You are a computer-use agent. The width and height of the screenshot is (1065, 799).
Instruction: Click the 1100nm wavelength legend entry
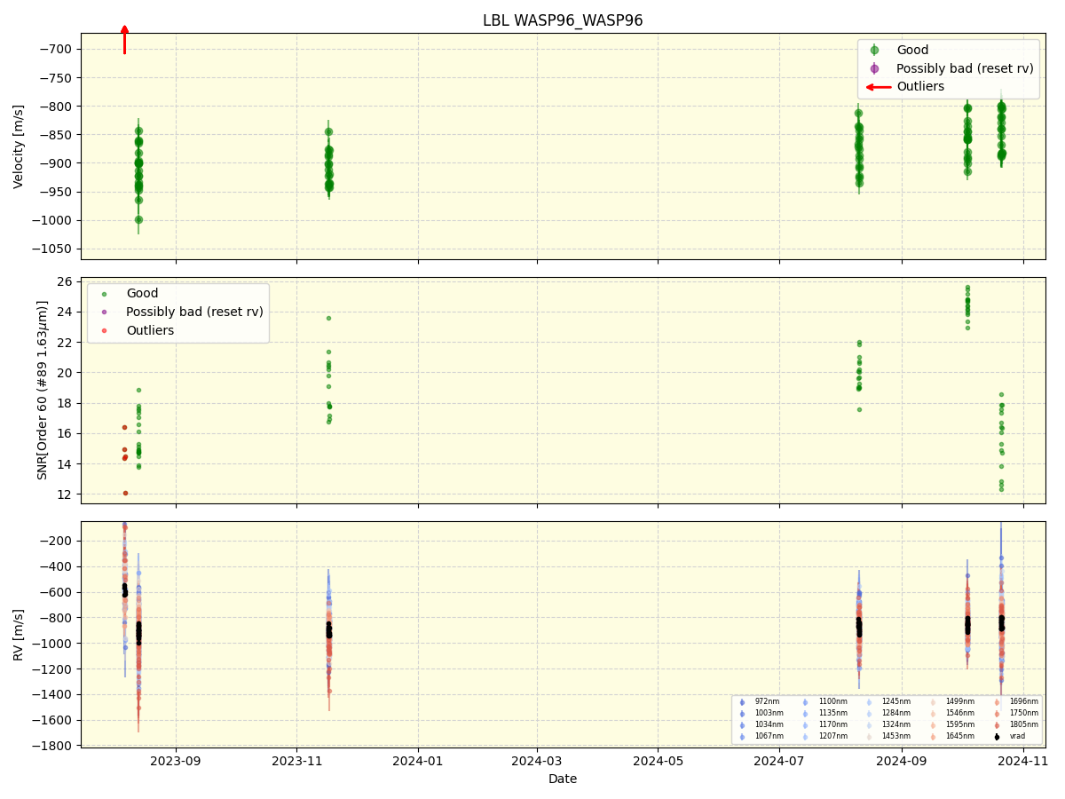point(833,701)
